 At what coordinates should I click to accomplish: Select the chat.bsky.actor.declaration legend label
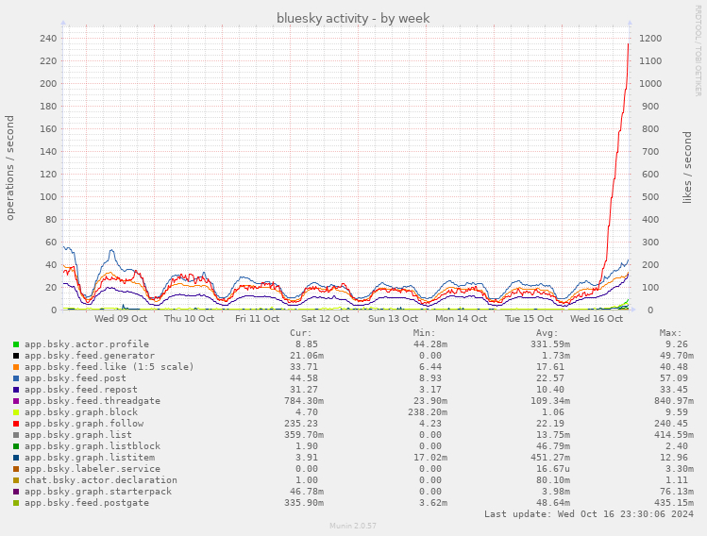(x=101, y=480)
